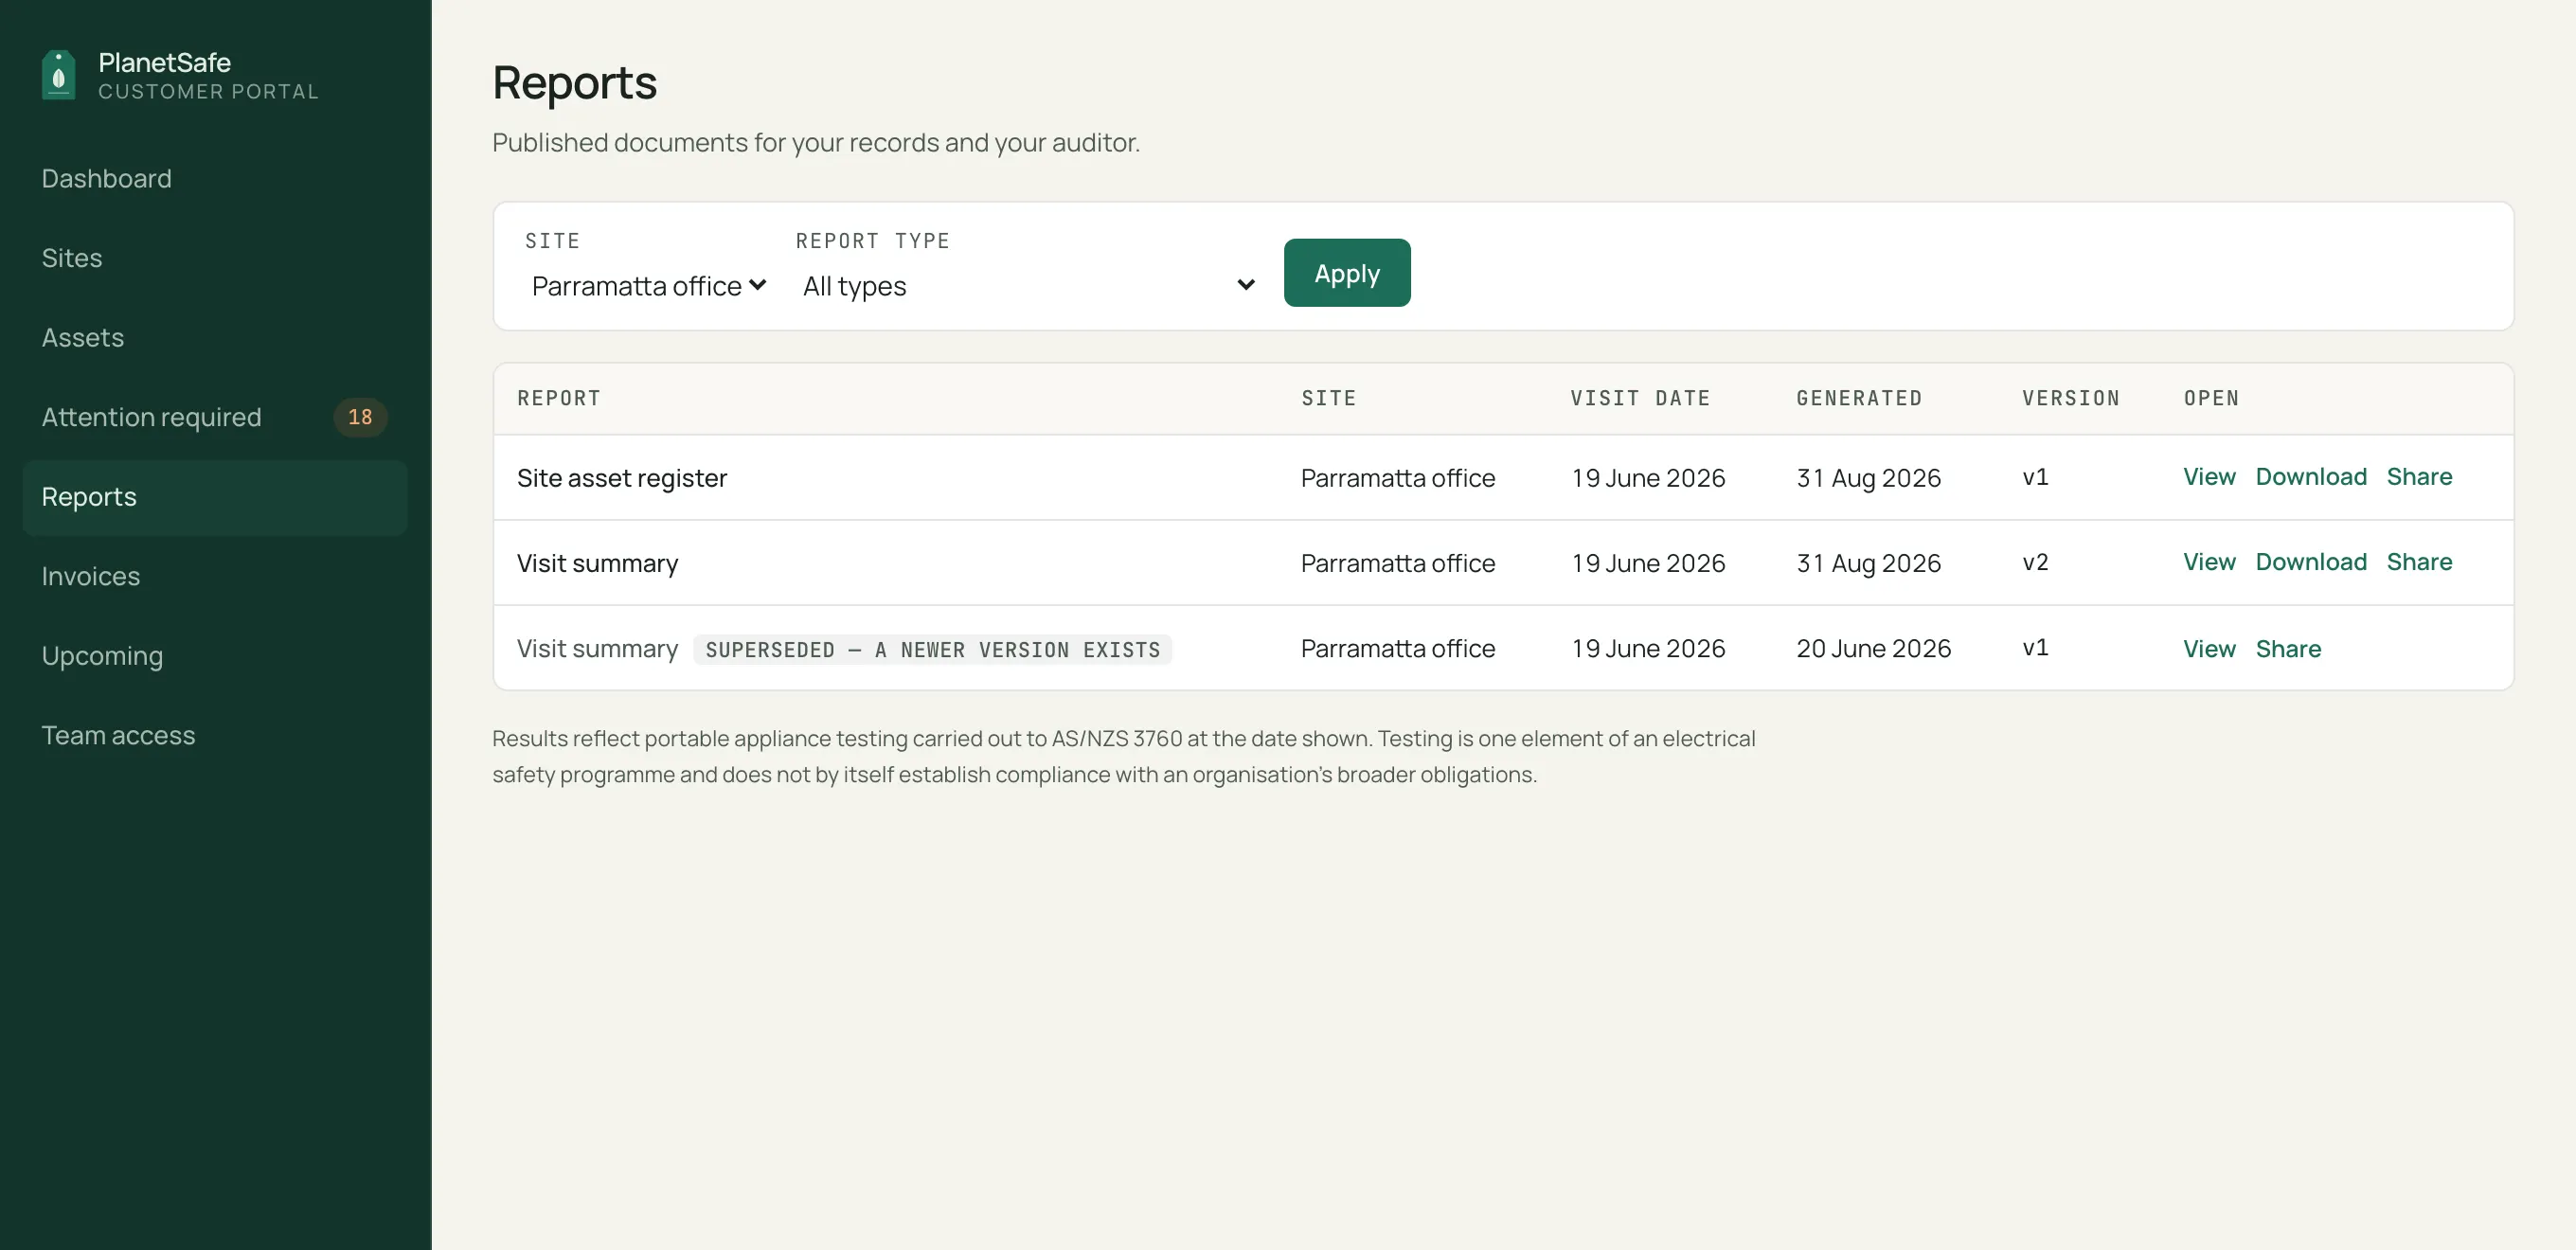Click the Generated column header
The image size is (2576, 1250).
click(x=1859, y=398)
